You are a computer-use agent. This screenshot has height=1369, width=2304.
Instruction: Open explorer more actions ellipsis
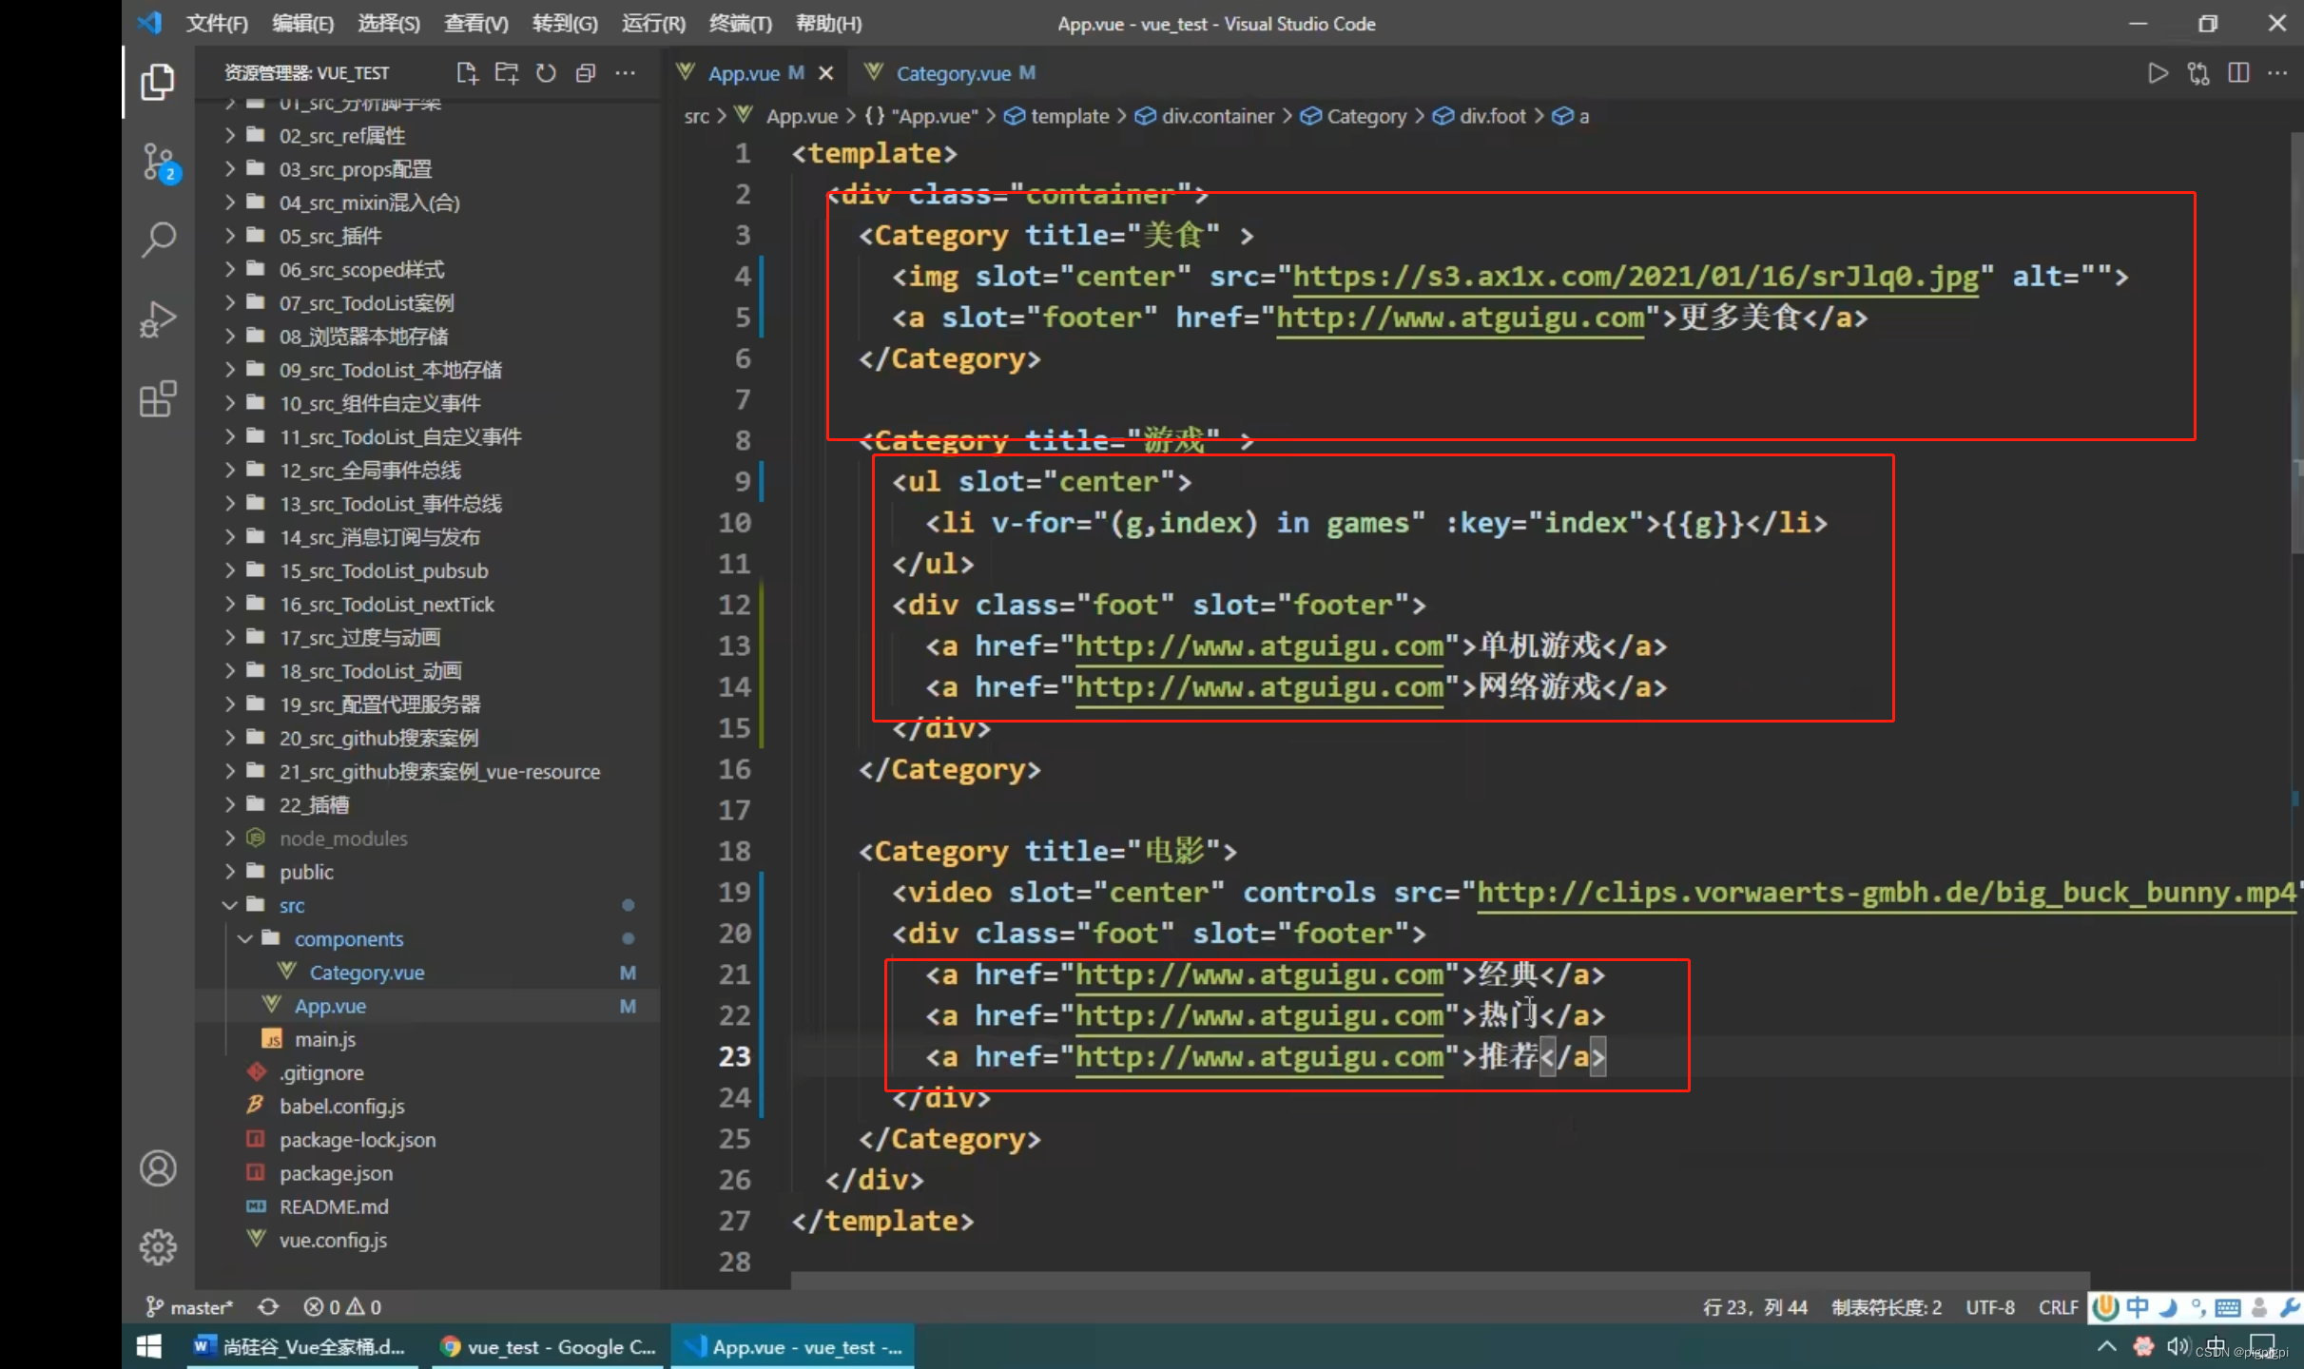pos(625,73)
